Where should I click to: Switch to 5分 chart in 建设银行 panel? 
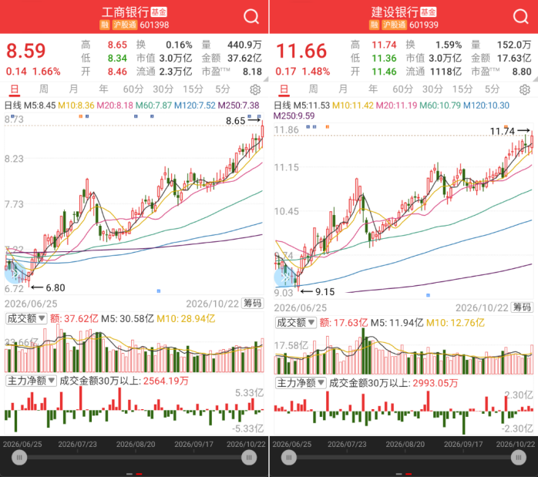pos(492,89)
